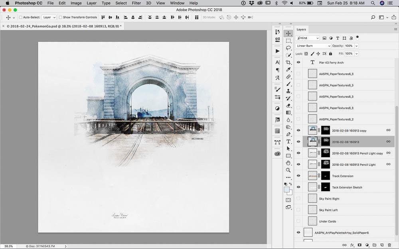This screenshot has height=249, width=399.
Task: Open the Kind filter dropdown
Action: click(307, 38)
